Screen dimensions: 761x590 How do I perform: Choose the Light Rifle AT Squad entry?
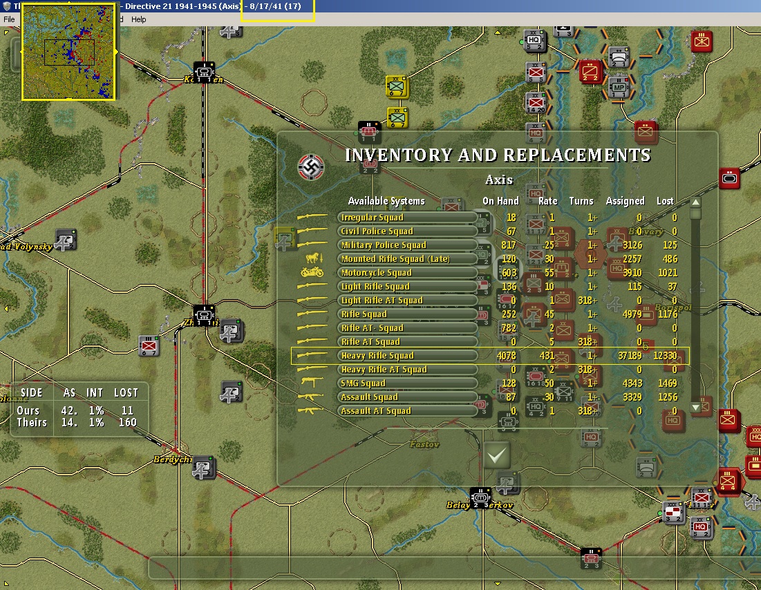[x=408, y=301]
